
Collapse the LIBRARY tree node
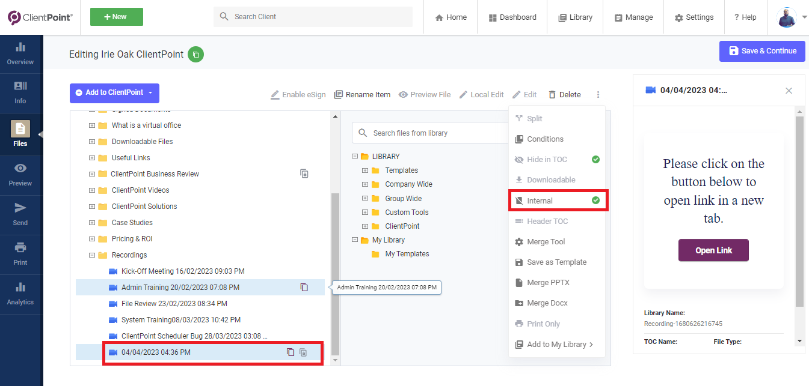pyautogui.click(x=354, y=157)
